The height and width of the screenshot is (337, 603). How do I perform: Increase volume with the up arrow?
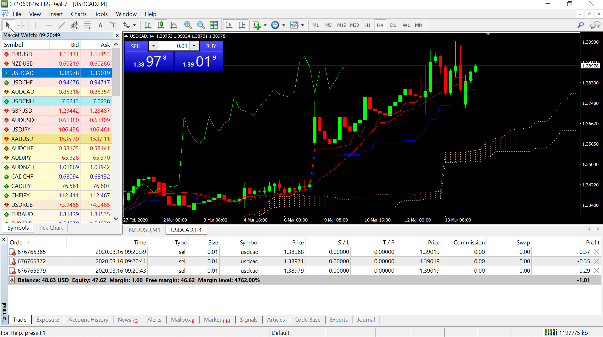click(x=194, y=46)
